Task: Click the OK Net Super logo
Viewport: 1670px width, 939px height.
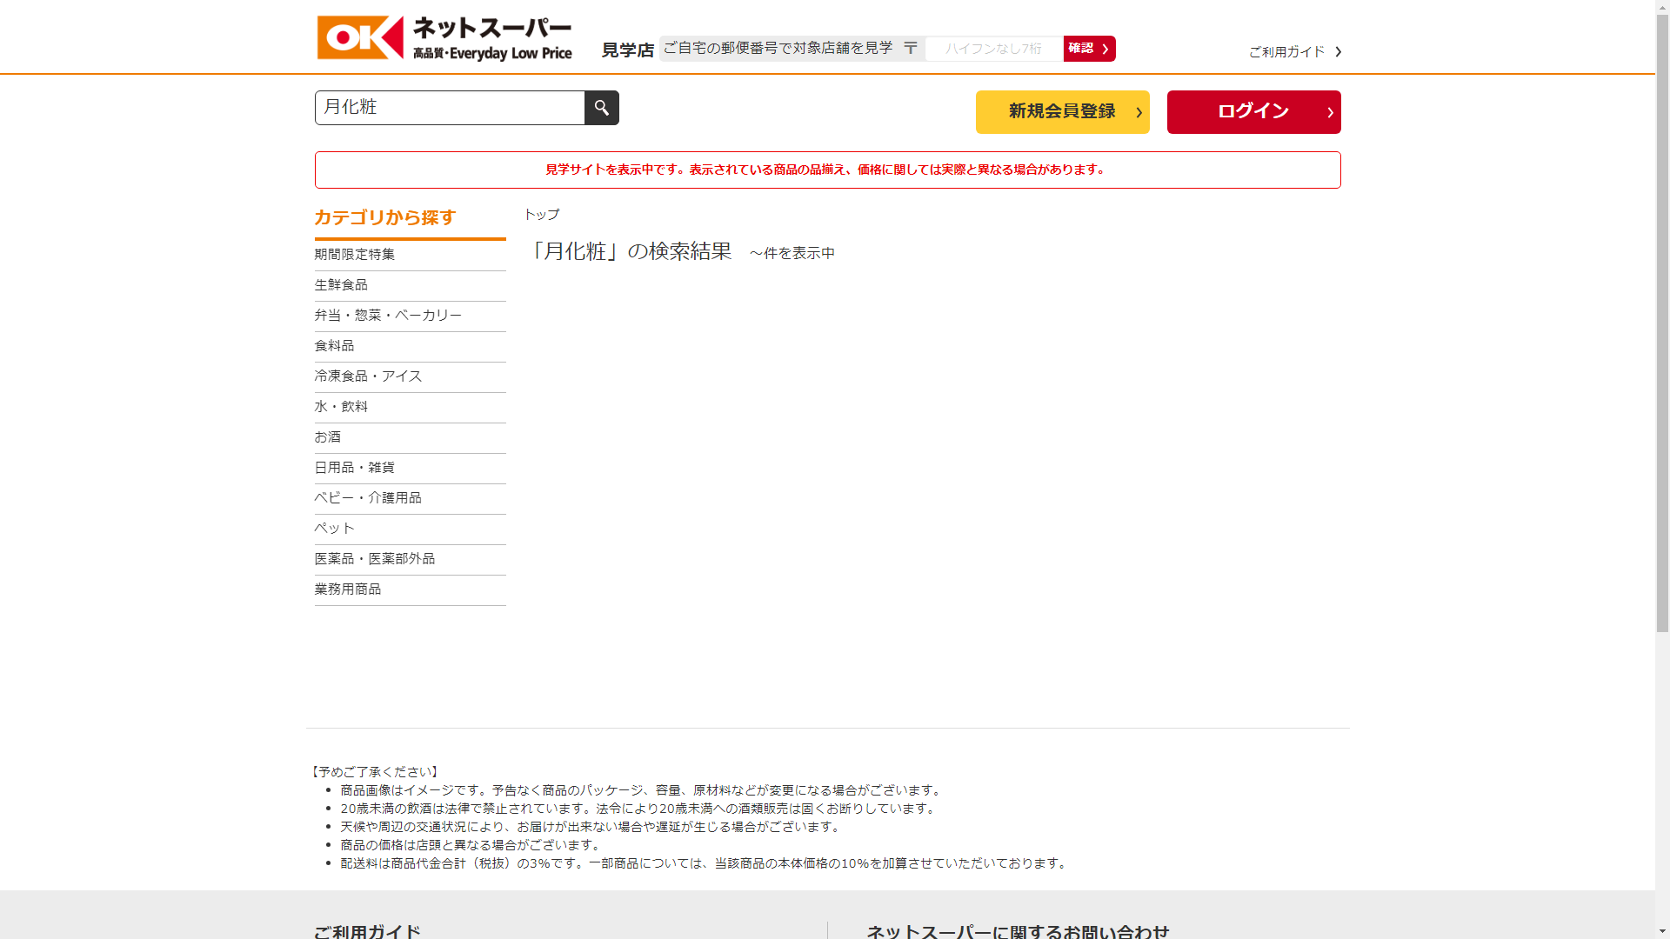Action: pyautogui.click(x=444, y=38)
